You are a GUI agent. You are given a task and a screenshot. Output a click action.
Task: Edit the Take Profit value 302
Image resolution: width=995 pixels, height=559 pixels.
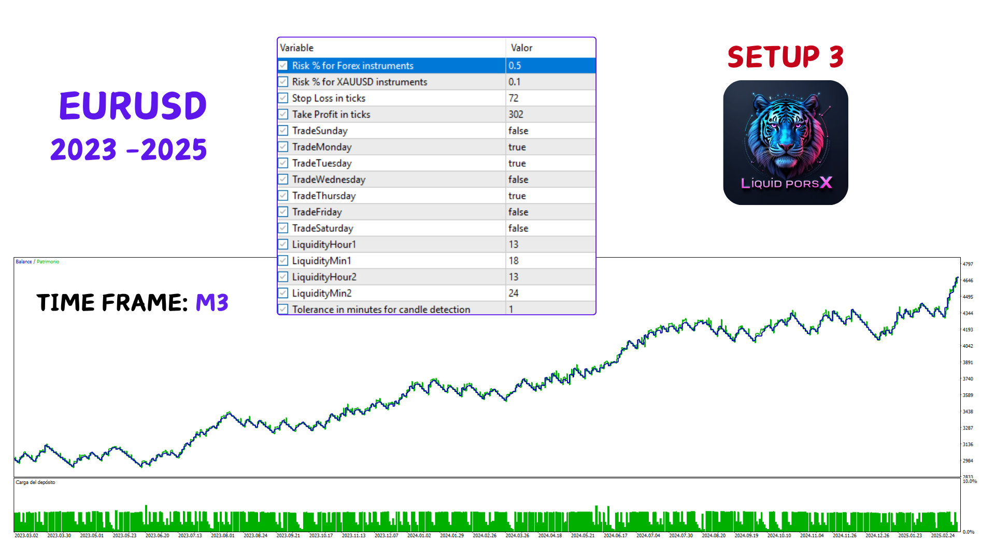click(516, 114)
